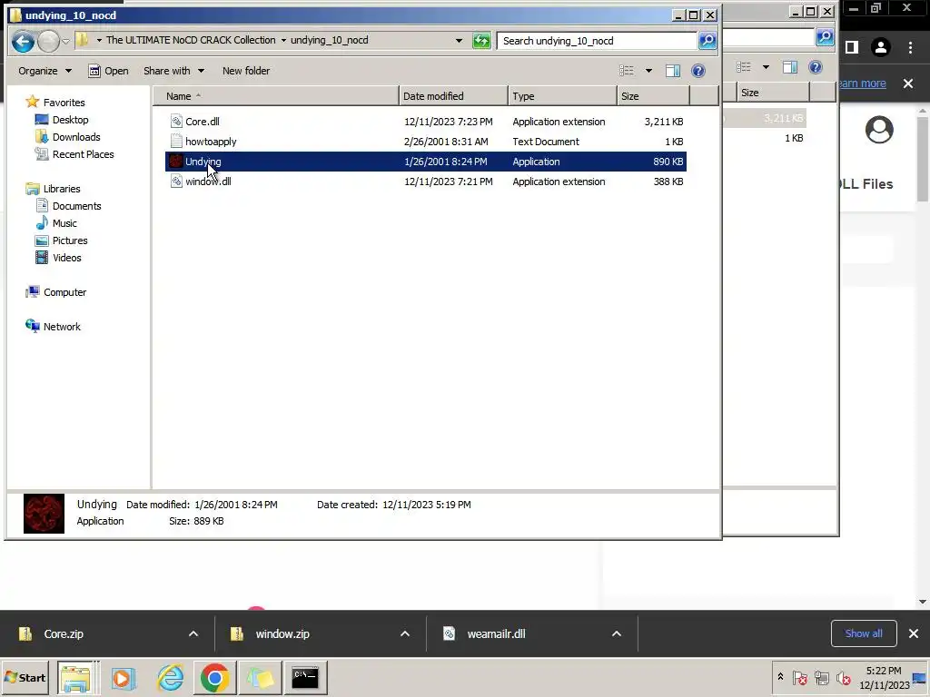Screen dimensions: 930x697
Task: Open Core.zip download options arrow
Action: click(193, 633)
